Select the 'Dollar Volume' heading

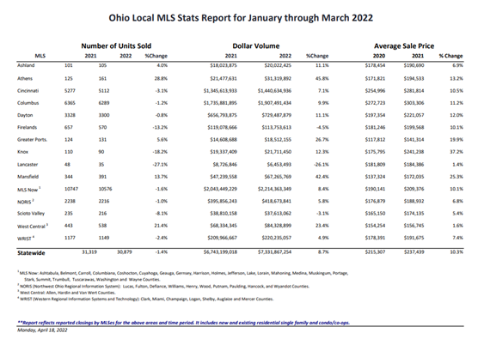[256, 46]
